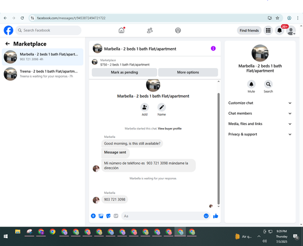Open the Chrome three-dot menu
This screenshot has width=303, height=246.
298,18
